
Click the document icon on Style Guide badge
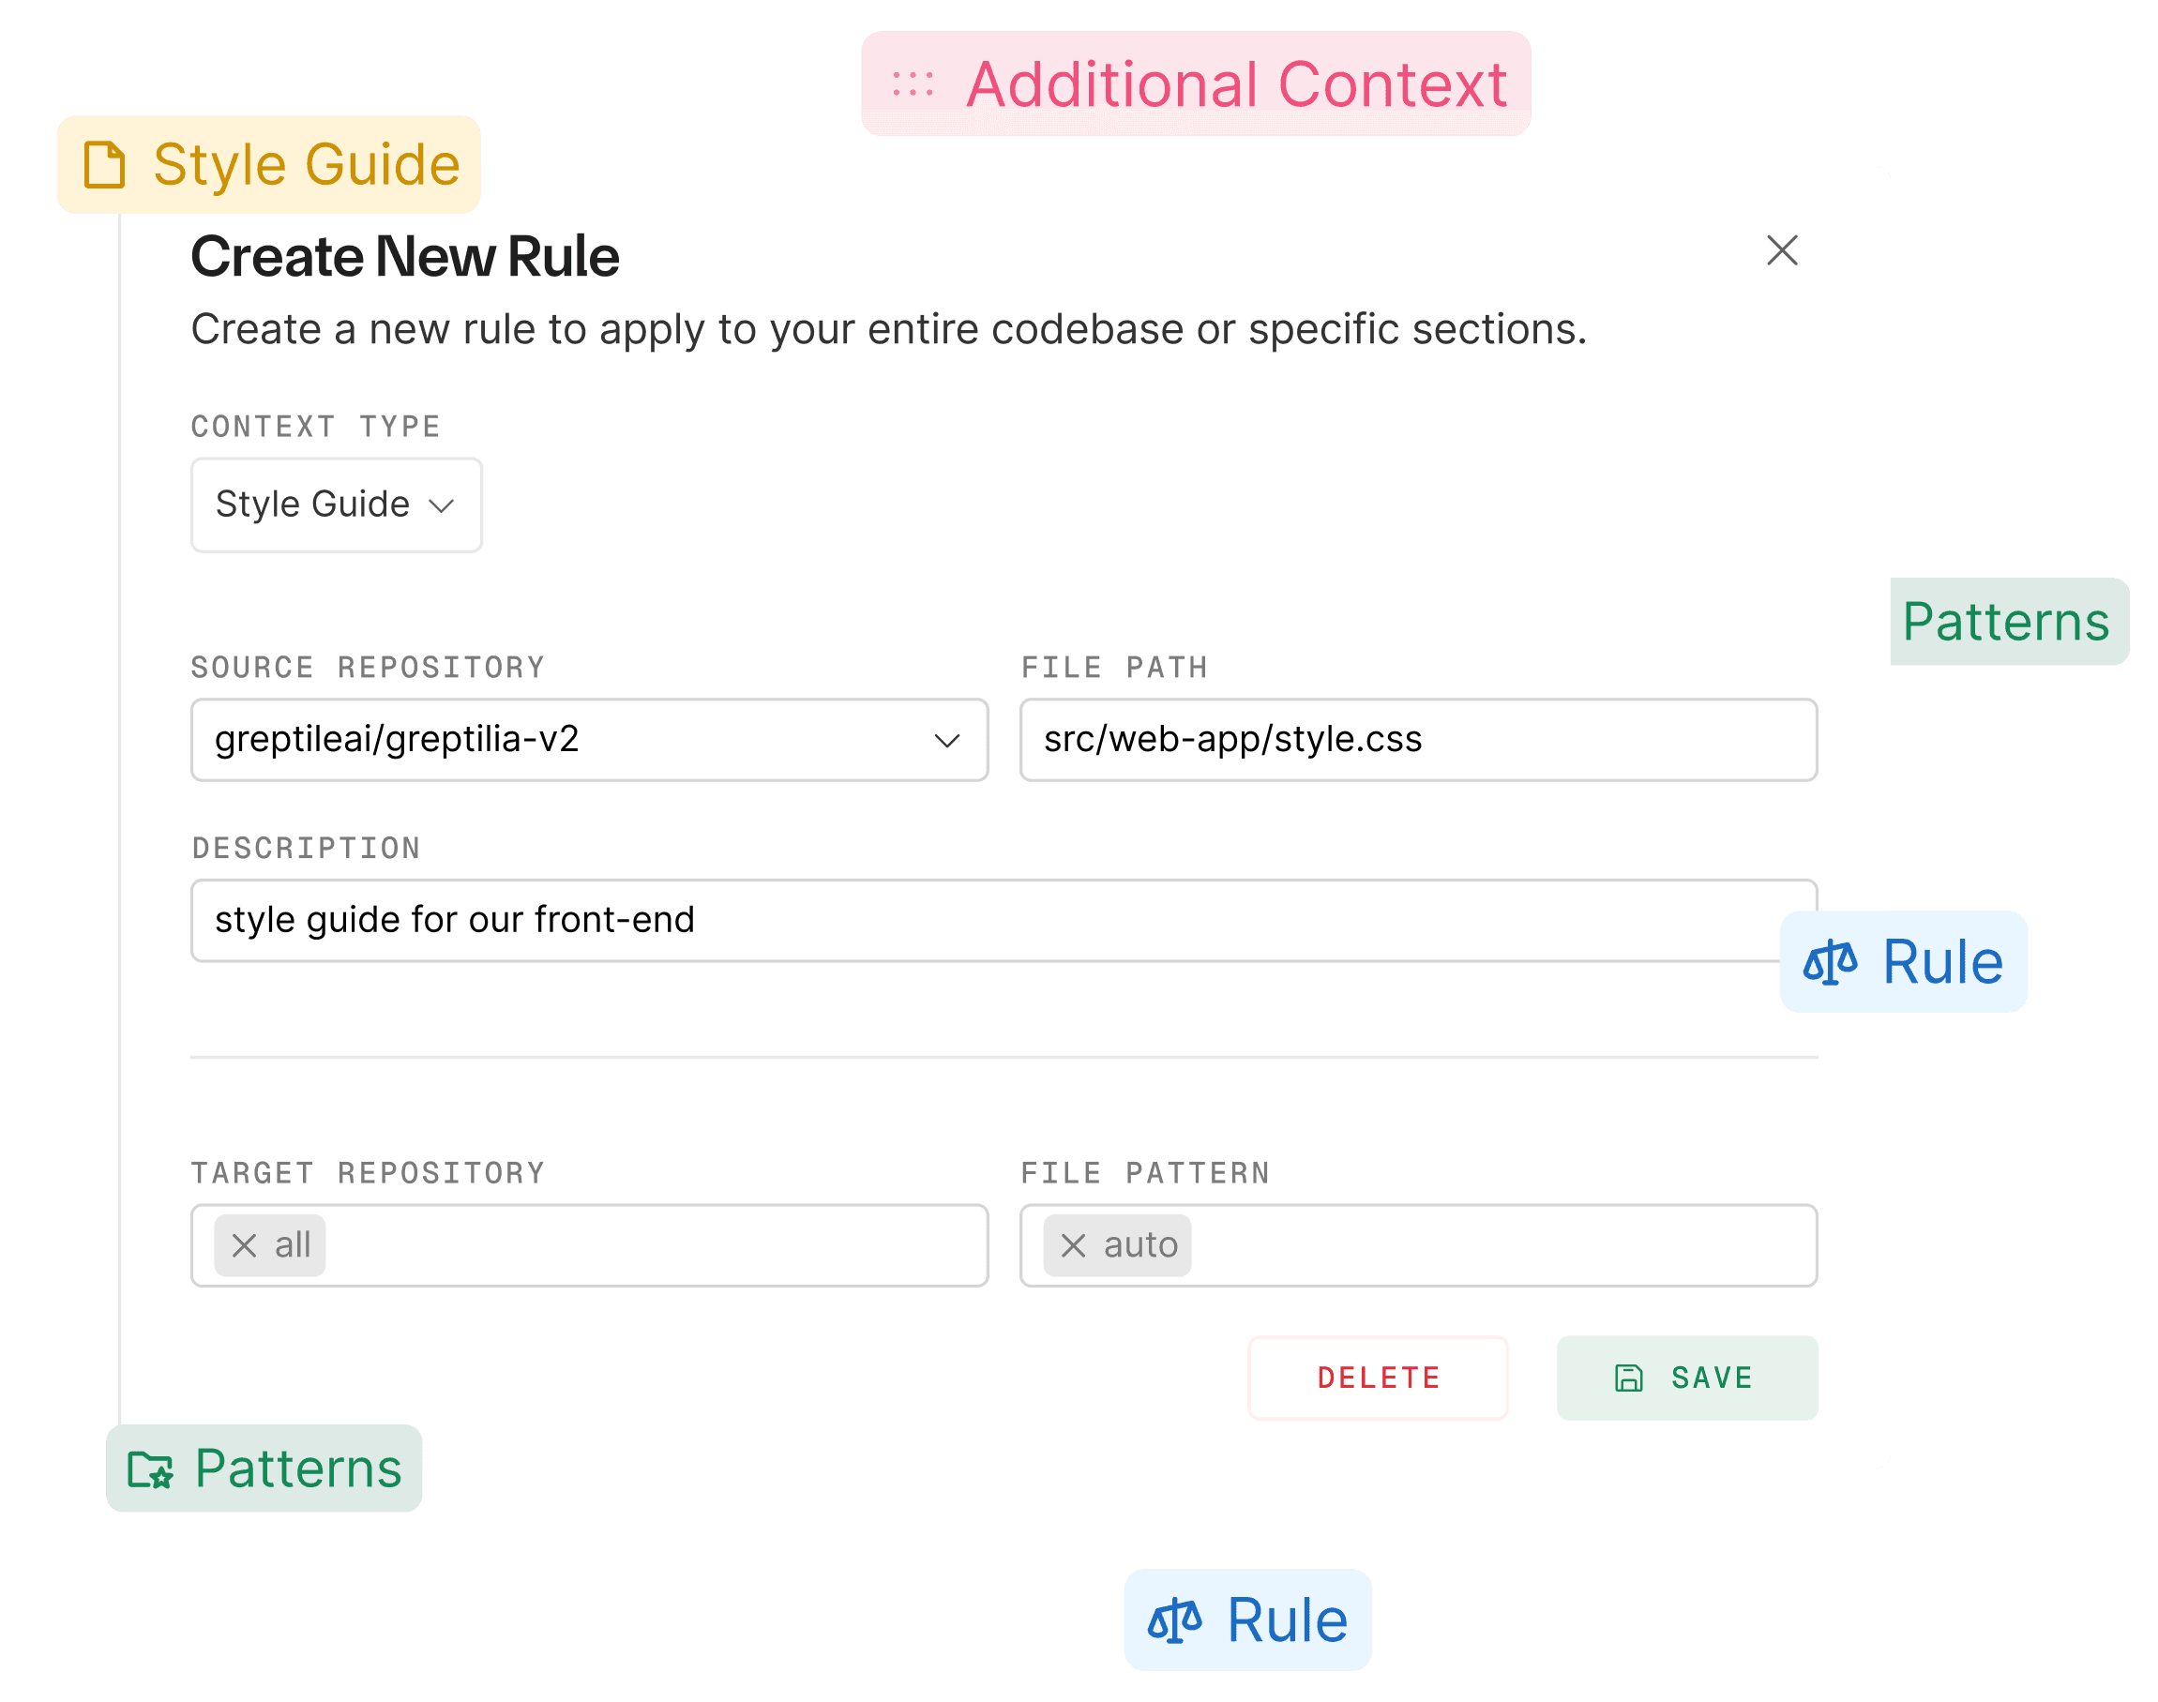104,164
